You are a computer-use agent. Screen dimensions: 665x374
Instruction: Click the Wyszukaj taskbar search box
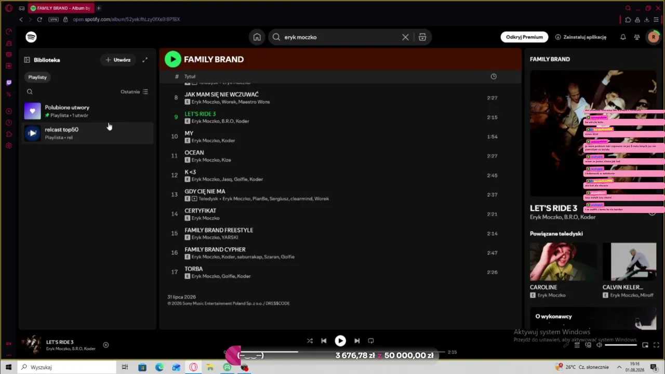(66, 367)
